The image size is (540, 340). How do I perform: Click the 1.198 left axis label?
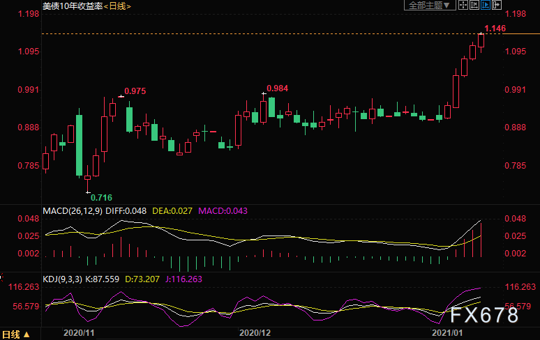[x=29, y=14]
